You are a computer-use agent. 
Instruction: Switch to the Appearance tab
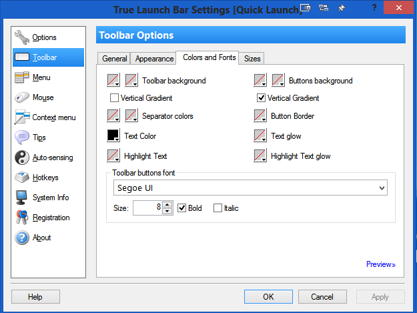pos(154,59)
